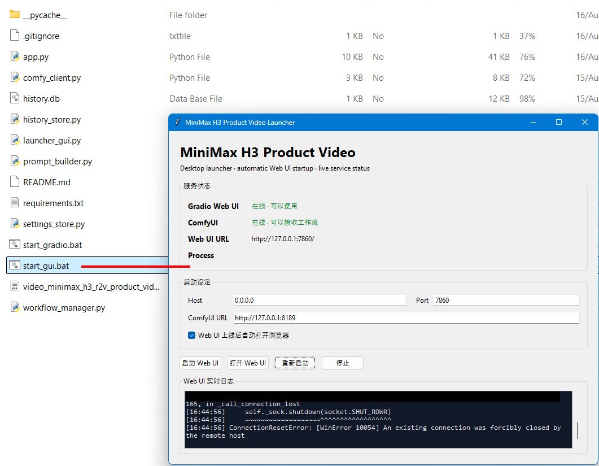Click the start_gradio.bat file icon
This screenshot has width=599, height=466.
[x=15, y=244]
